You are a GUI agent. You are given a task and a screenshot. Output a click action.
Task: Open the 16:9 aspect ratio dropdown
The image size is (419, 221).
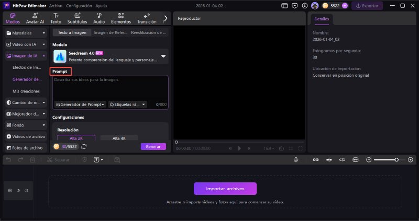pos(269,148)
